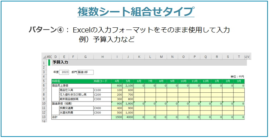
Task: Click the 単位：千円 unit label
Action: (237, 77)
